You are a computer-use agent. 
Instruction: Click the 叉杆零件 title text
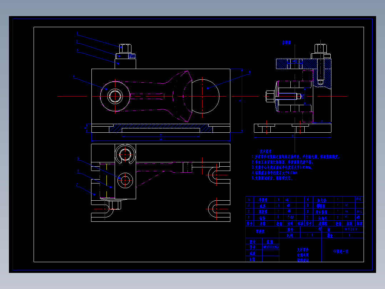[303, 250]
